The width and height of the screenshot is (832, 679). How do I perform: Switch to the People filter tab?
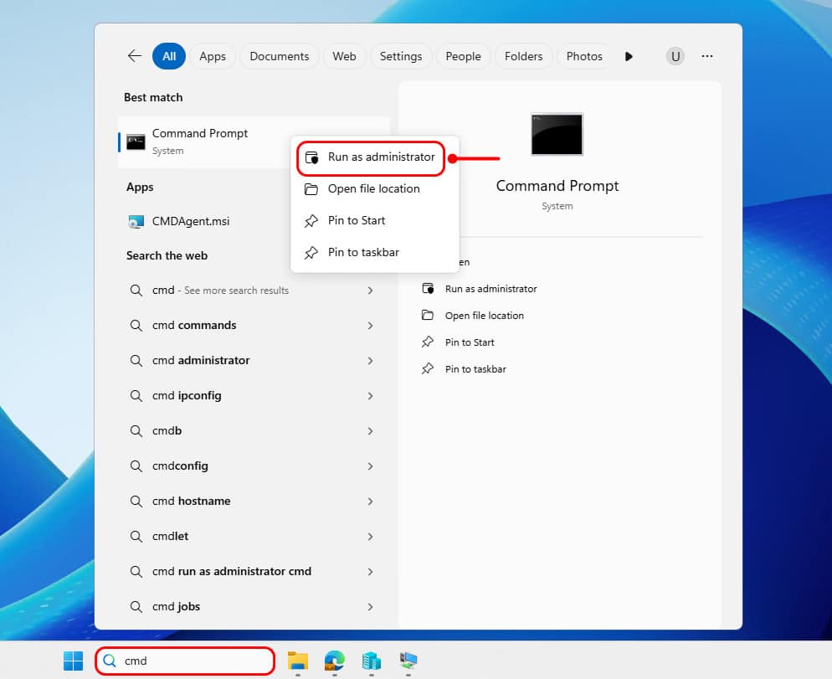click(463, 56)
